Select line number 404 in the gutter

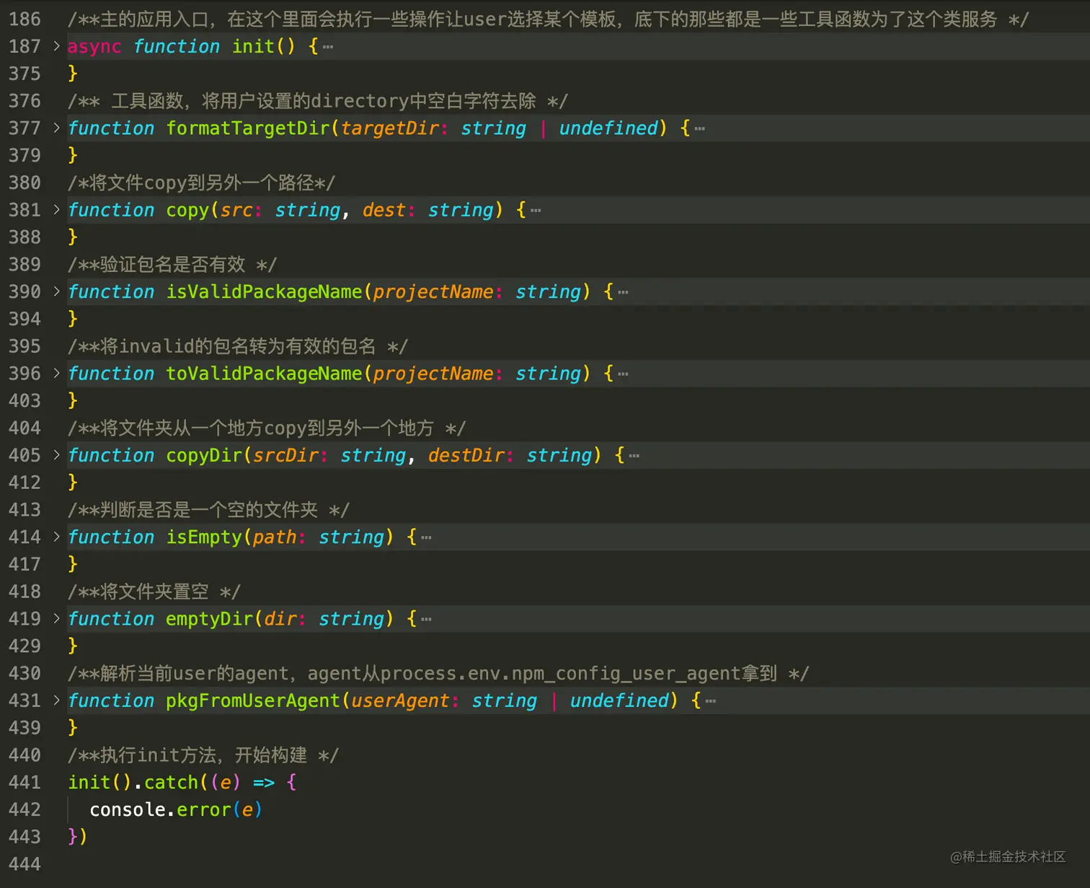(x=25, y=428)
